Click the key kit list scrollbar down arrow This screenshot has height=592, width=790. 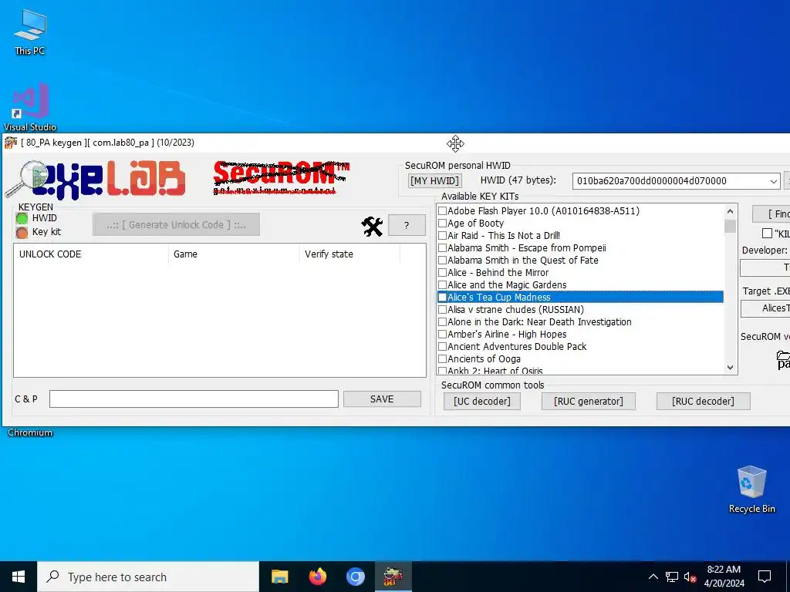(730, 368)
